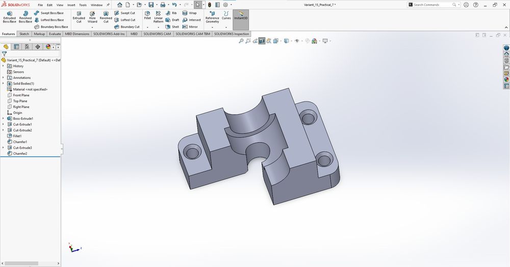Select the Rib tool
The width and height of the screenshot is (510, 267).
pyautogui.click(x=171, y=13)
